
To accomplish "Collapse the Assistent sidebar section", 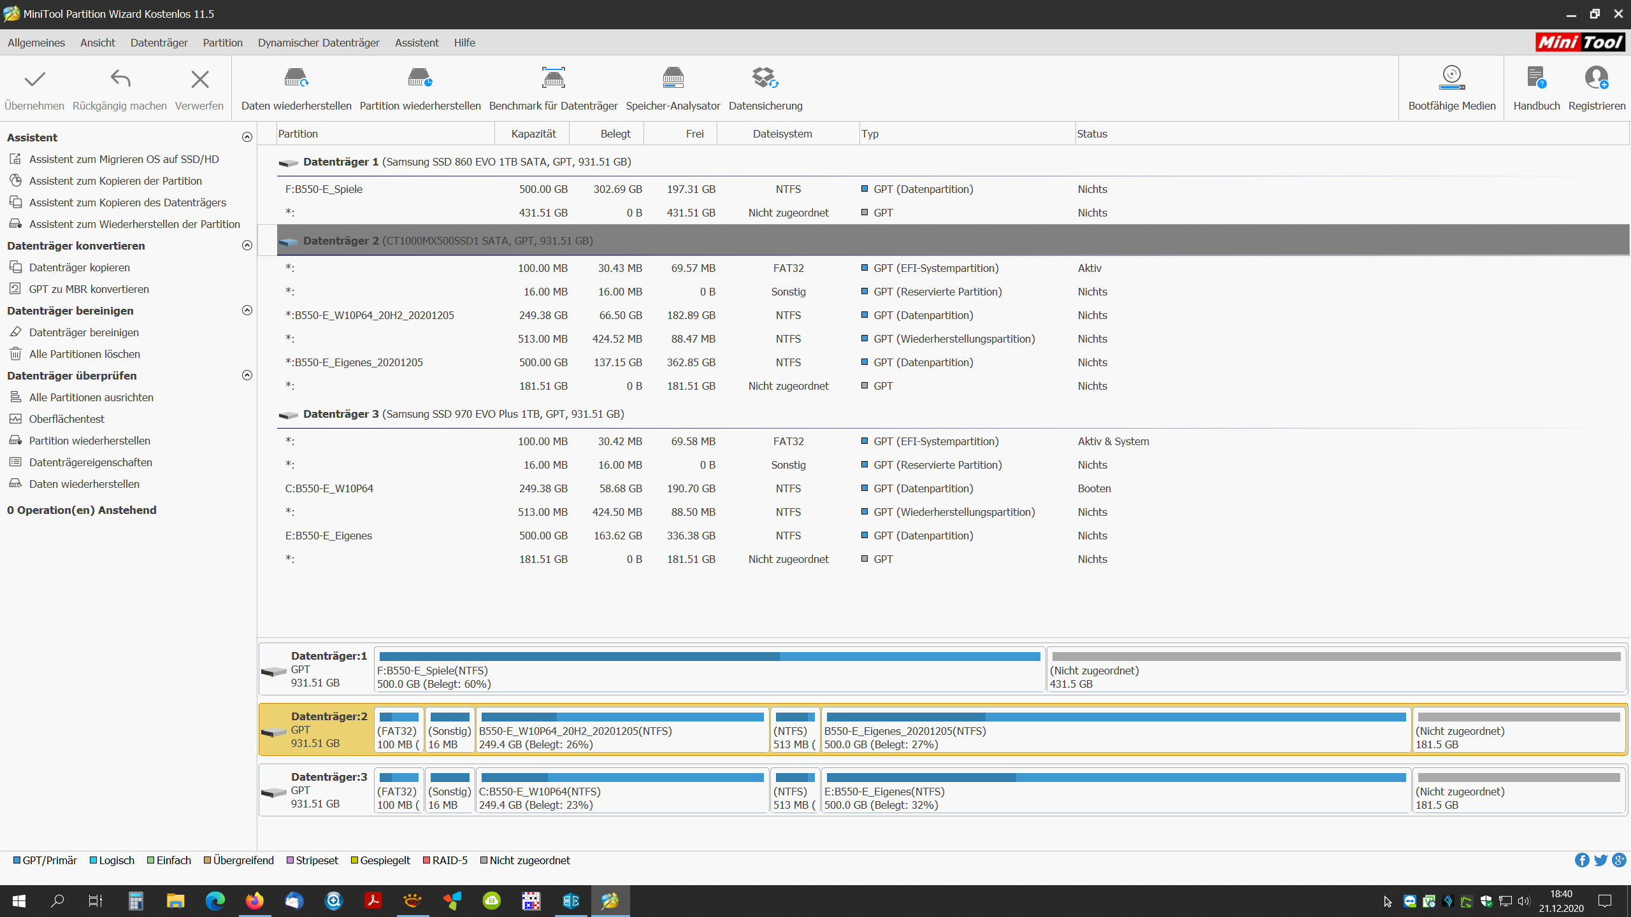I will pyautogui.click(x=247, y=137).
